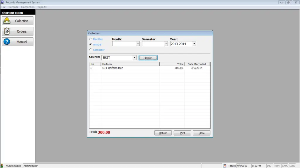Click the Refresh button
This screenshot has height=168, width=300.
pyautogui.click(x=163, y=133)
